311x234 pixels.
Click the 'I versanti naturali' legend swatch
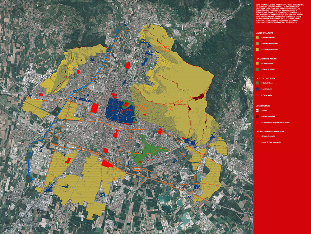pos(257,38)
